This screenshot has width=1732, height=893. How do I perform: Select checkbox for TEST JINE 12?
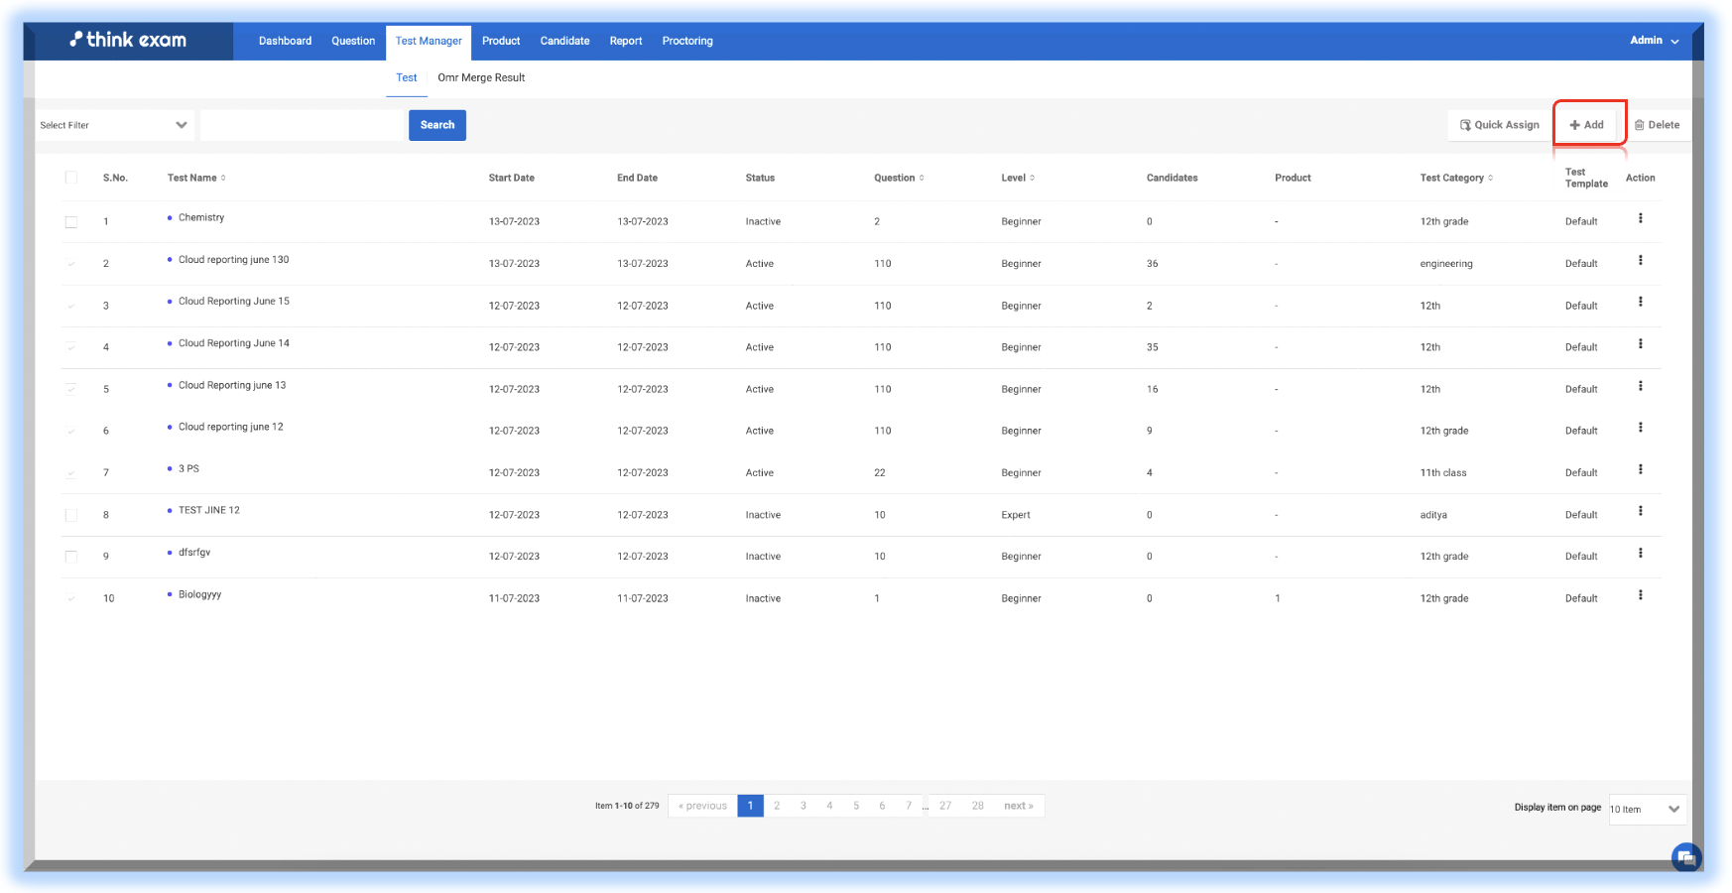[x=70, y=515]
